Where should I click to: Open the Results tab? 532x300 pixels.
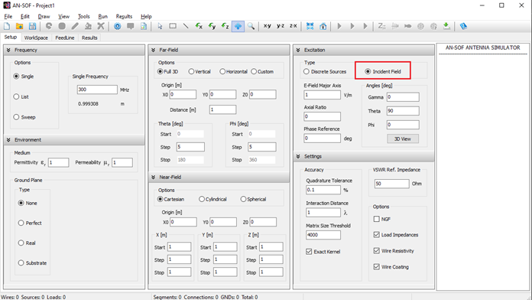[89, 37]
